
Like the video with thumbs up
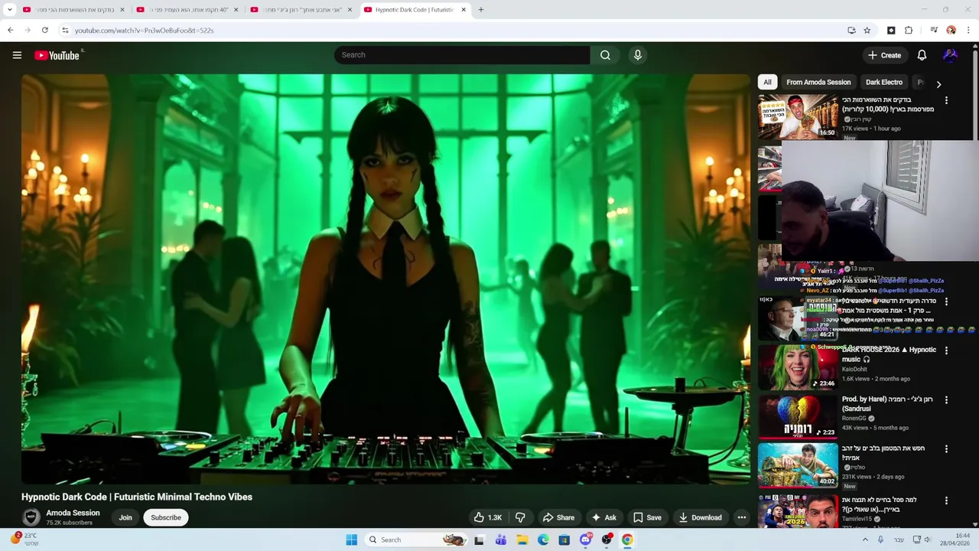click(487, 517)
